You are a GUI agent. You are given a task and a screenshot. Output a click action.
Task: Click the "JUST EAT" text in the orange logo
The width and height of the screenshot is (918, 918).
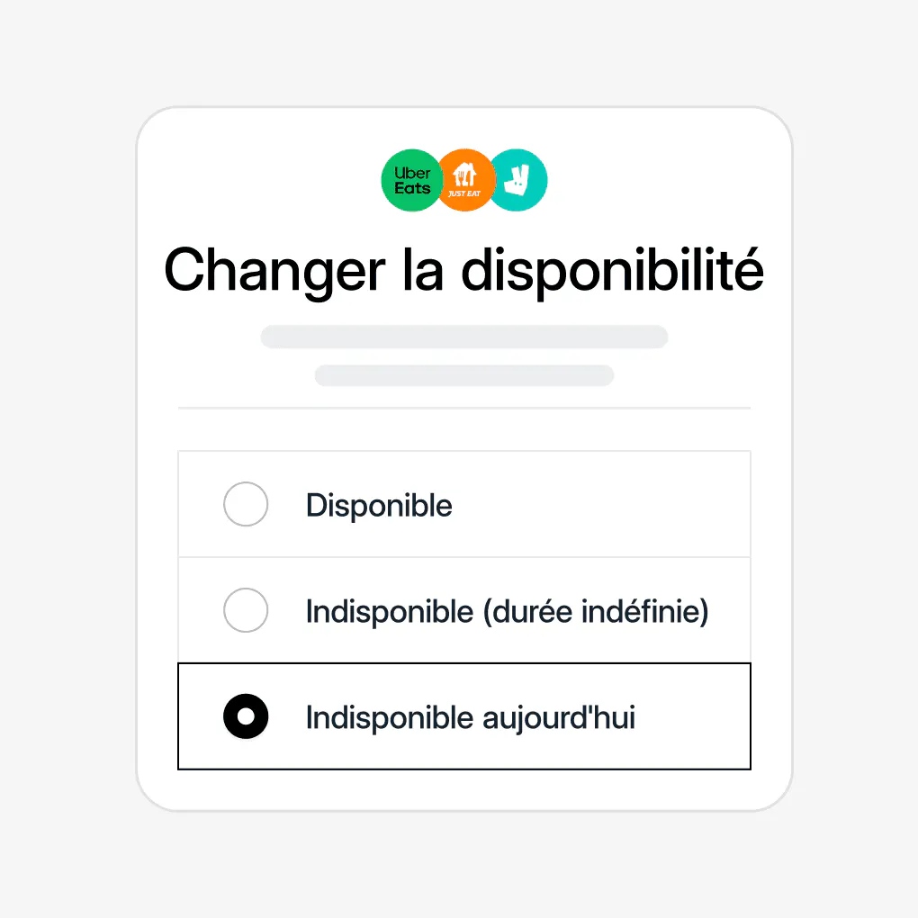pos(464,193)
